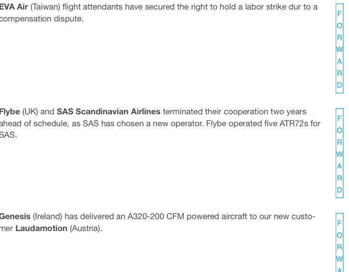Click FORWARD button beside EVA Air news
This screenshot has width=349, height=272.
pos(339,50)
